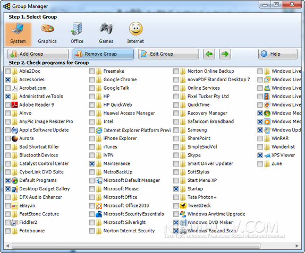Click the Adobe Reader 9 icon

click(x=14, y=105)
